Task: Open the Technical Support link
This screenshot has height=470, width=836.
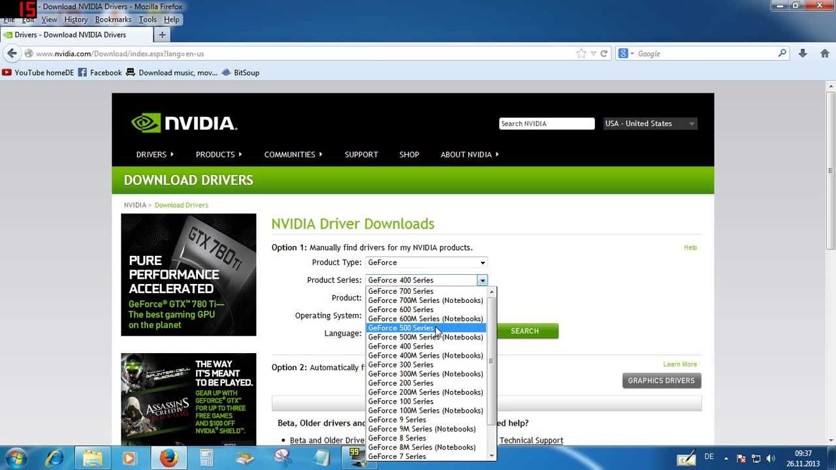Action: click(x=531, y=441)
